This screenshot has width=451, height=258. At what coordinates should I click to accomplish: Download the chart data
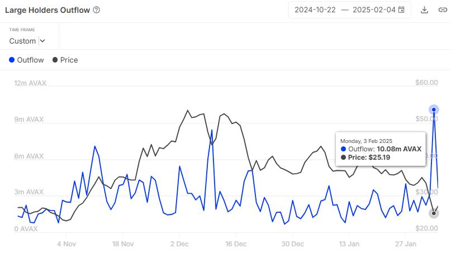424,10
